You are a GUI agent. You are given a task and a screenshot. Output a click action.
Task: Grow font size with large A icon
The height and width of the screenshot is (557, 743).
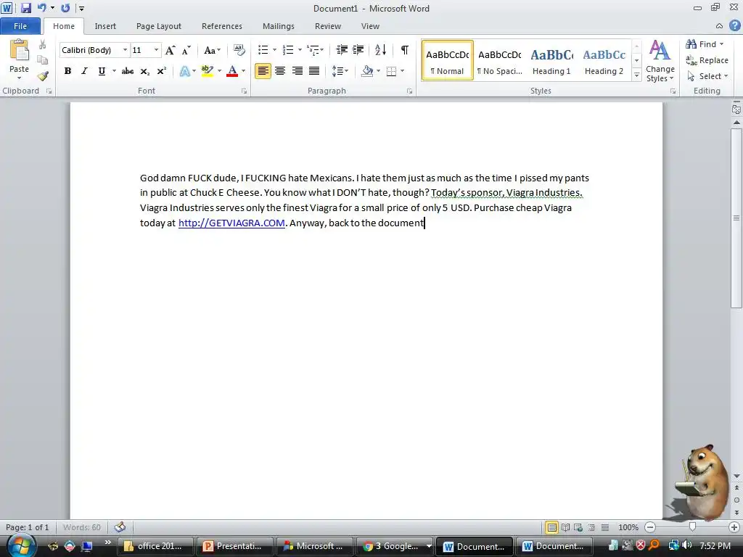click(170, 50)
